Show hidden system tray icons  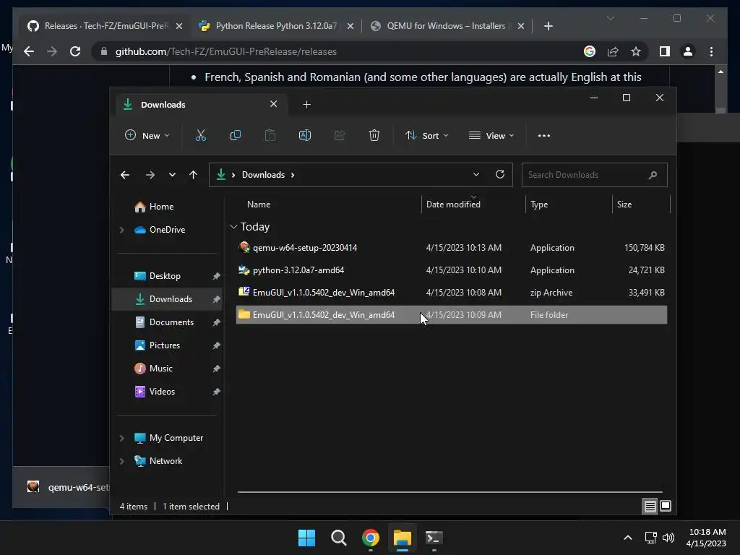pyautogui.click(x=628, y=538)
